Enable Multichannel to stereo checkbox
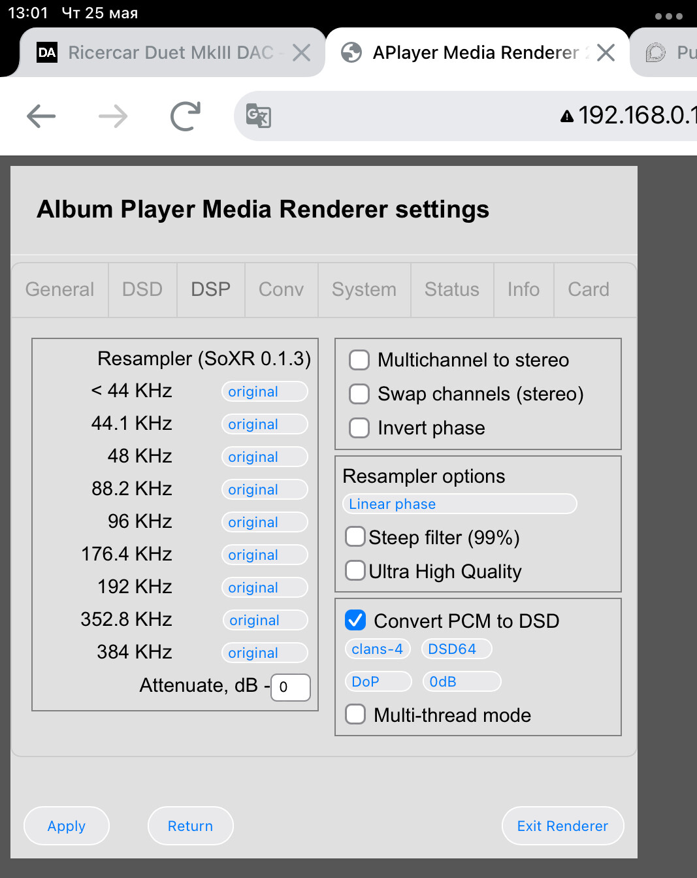697x878 pixels. click(359, 360)
